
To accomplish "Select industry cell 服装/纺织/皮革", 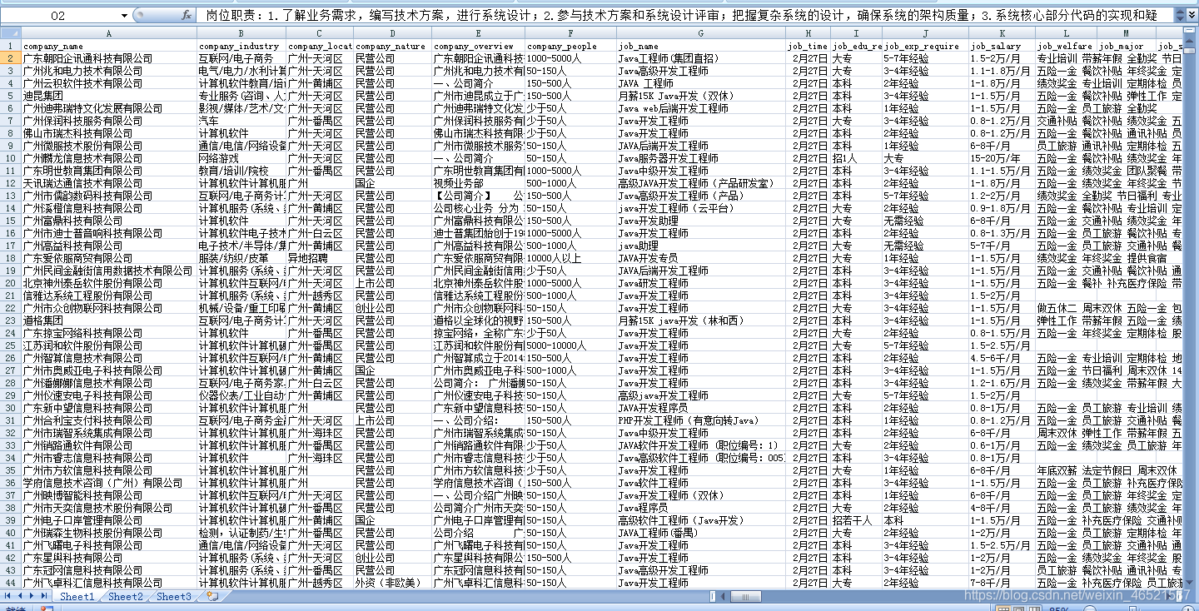I will click(x=241, y=258).
